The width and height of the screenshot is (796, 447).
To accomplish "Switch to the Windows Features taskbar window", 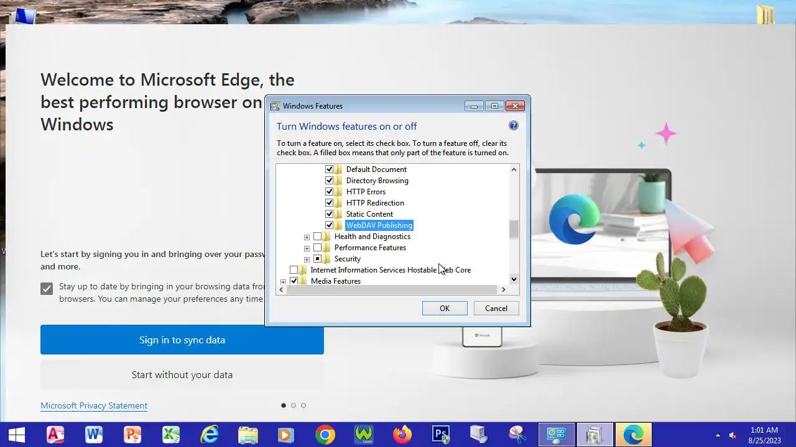I will click(595, 435).
